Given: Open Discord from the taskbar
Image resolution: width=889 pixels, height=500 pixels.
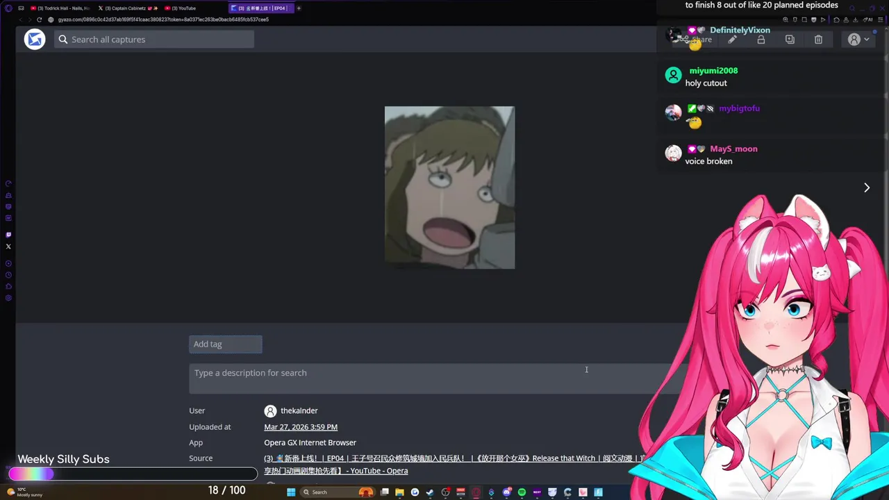Looking at the screenshot, I should click(507, 492).
